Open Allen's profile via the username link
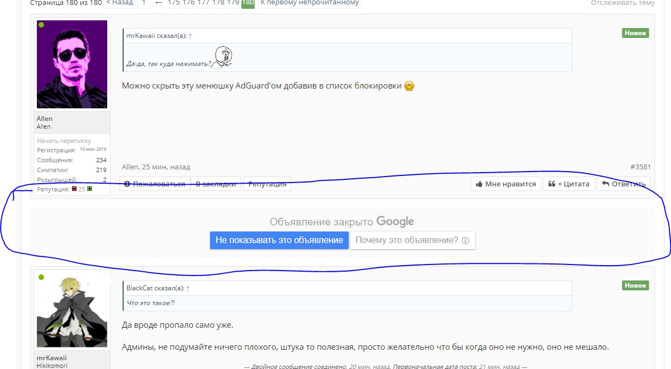This screenshot has width=671, height=369. (x=45, y=119)
